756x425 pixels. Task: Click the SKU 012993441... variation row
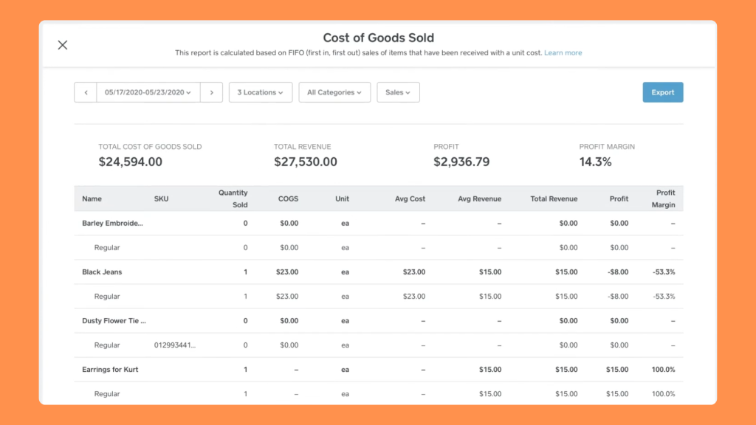(x=175, y=345)
